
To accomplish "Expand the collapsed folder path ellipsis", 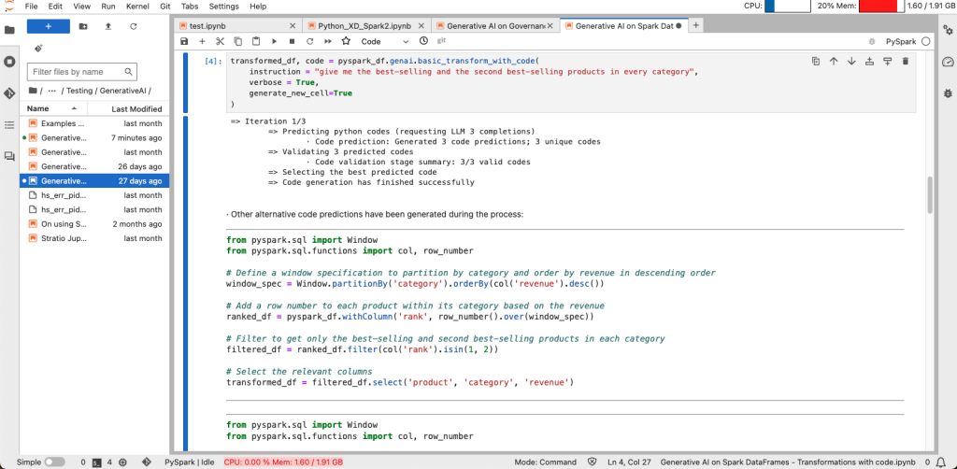I will tap(52, 91).
